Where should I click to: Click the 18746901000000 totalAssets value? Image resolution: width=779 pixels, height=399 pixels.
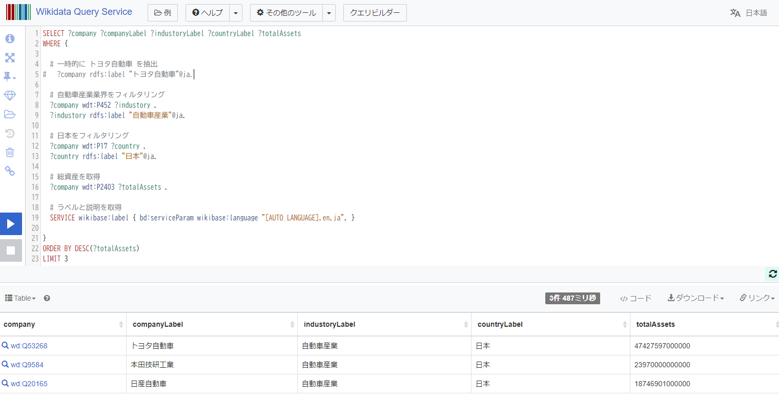pos(662,384)
